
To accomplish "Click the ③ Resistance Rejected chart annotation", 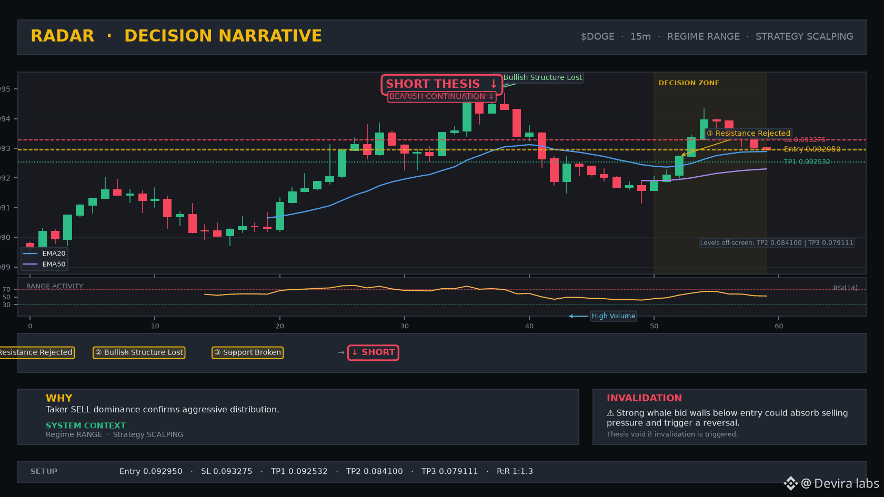I will 748,133.
